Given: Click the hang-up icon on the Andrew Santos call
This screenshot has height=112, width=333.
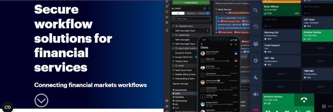Looking at the screenshot, I should [x=304, y=100].
